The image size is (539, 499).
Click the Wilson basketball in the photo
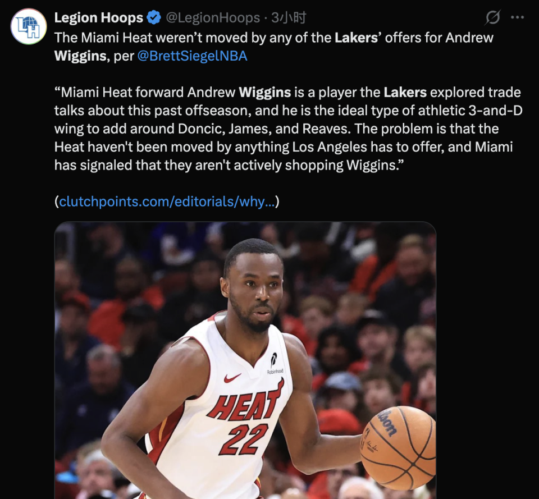pyautogui.click(x=398, y=447)
